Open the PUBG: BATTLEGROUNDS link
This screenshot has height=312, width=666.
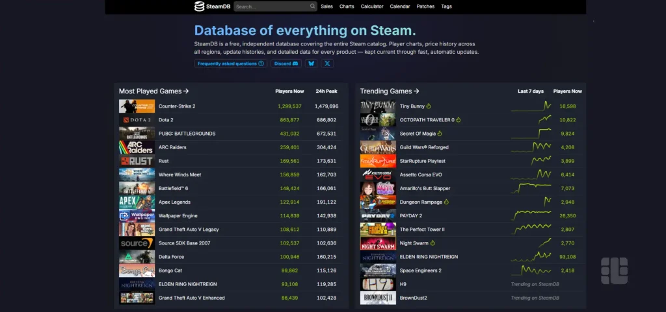point(187,134)
